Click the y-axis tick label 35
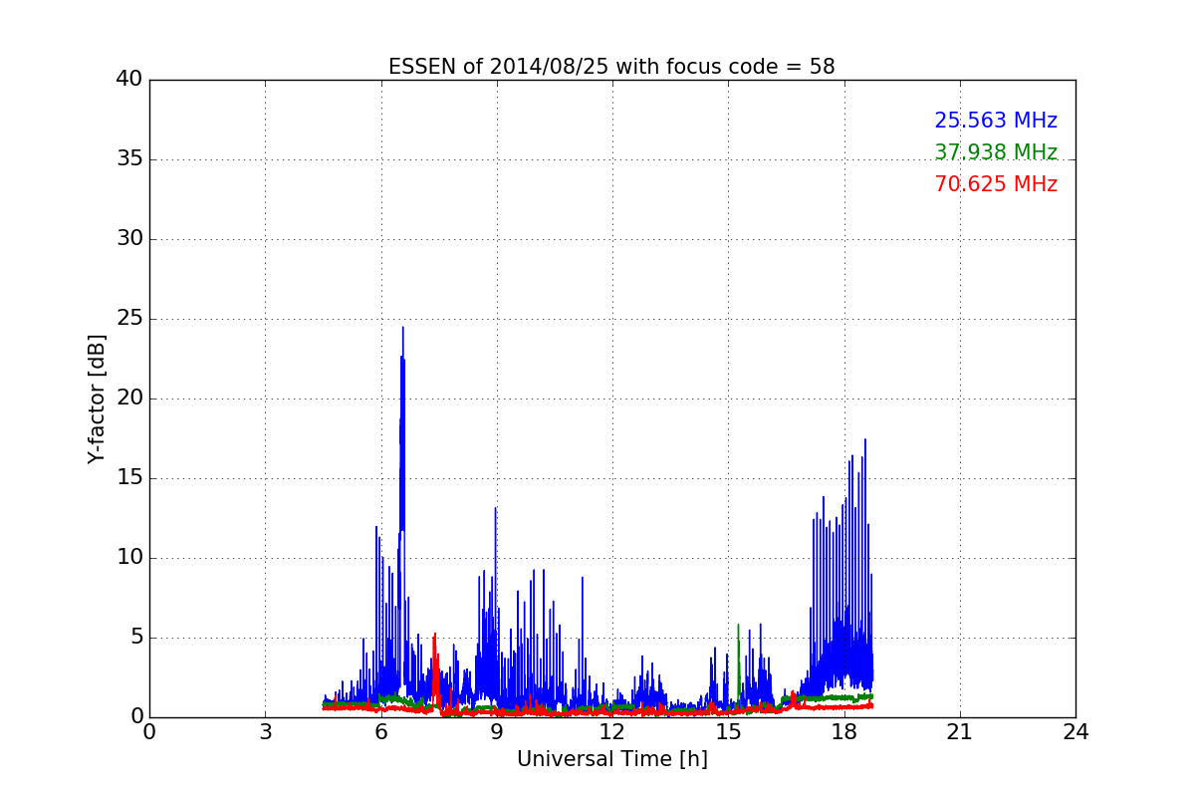The height and width of the screenshot is (797, 1195). tap(129, 159)
